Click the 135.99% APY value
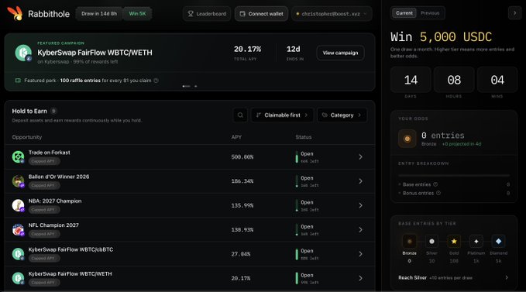Image resolution: width=526 pixels, height=292 pixels. click(242, 205)
